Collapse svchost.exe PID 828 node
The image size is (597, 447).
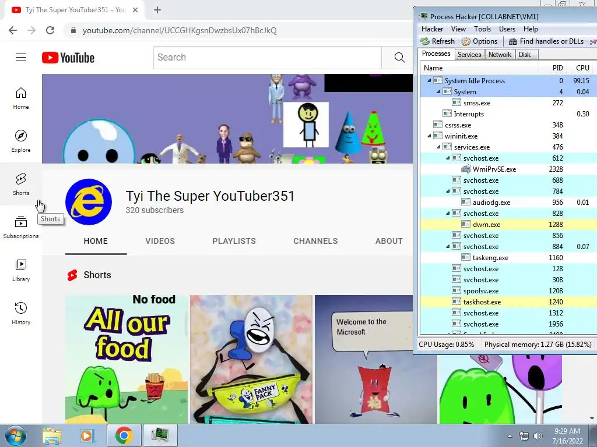click(448, 213)
